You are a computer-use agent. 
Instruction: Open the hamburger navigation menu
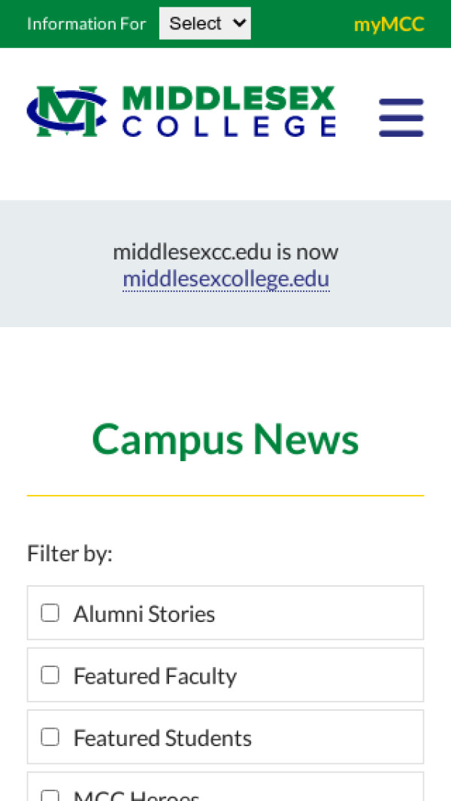point(401,117)
